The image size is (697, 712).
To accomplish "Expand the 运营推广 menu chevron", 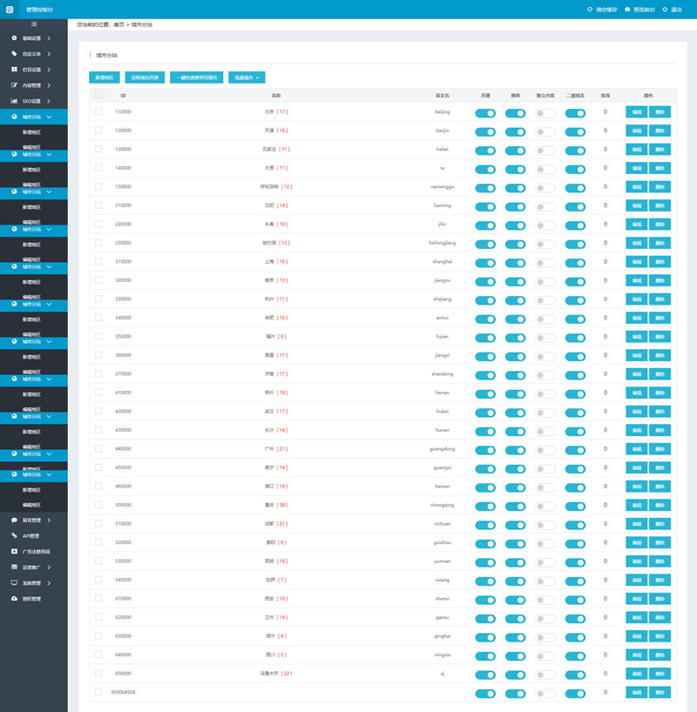I will pos(49,568).
